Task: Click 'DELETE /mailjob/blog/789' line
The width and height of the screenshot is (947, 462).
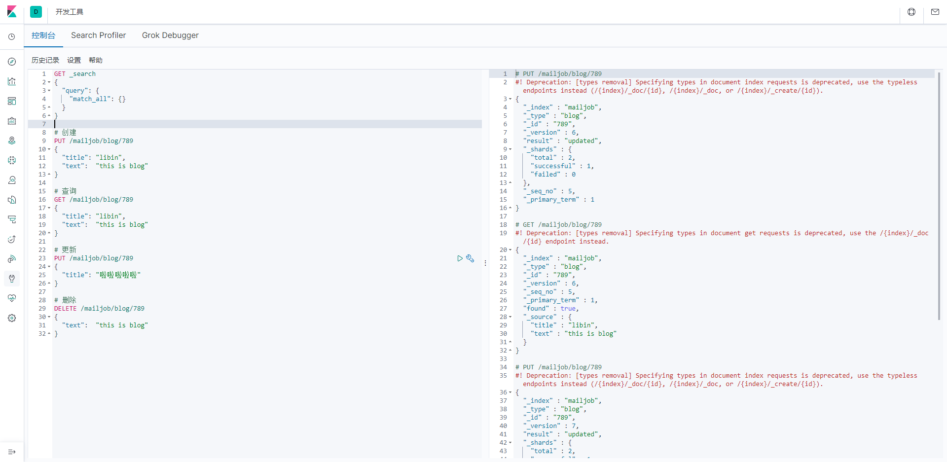Action: pyautogui.click(x=99, y=309)
